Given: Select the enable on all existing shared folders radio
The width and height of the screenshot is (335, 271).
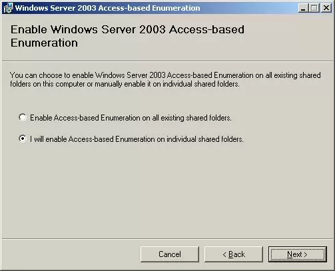Looking at the screenshot, I should [23, 117].
